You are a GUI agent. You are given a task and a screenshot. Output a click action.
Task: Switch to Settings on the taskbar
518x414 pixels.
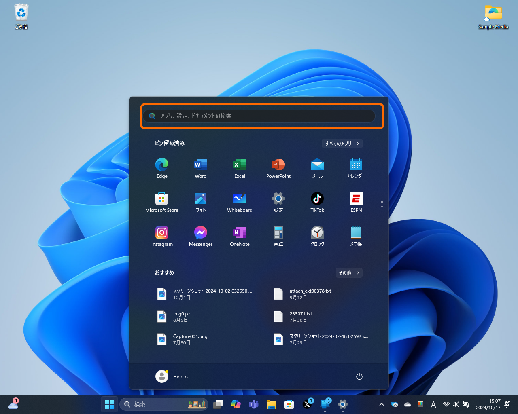pos(343,404)
